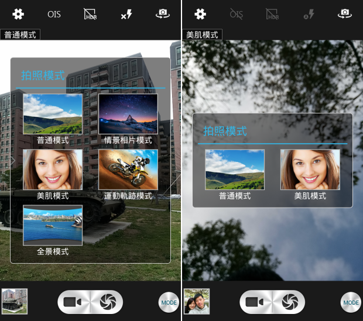Image resolution: width=363 pixels, height=321 pixels.
Task: Select 情景相片模式 starry night thumbnail
Action: click(x=128, y=114)
